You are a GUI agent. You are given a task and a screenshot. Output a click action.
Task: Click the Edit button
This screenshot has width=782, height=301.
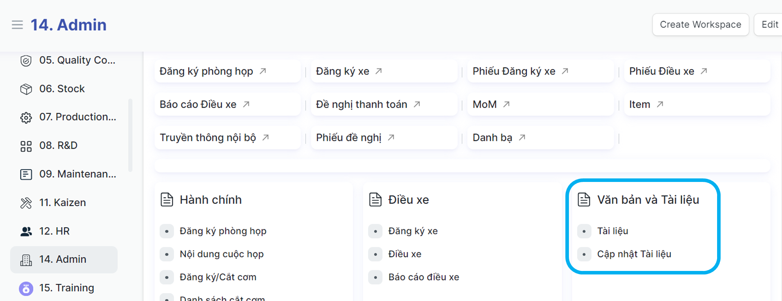(769, 25)
